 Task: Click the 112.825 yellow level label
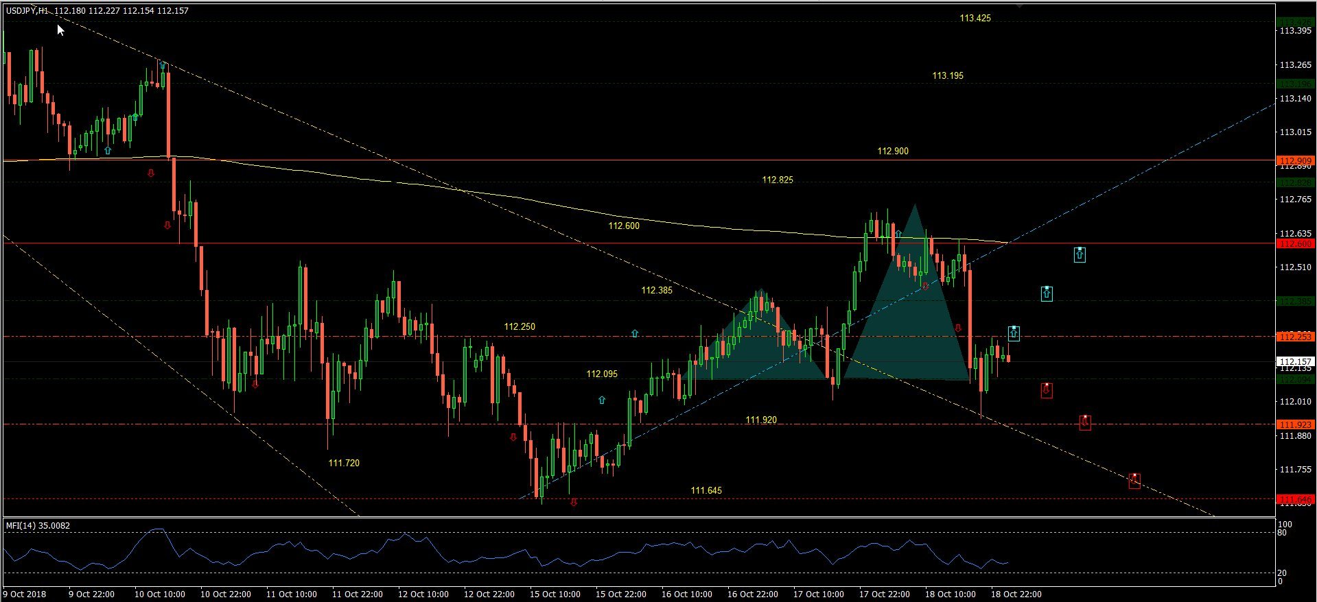[x=778, y=180]
